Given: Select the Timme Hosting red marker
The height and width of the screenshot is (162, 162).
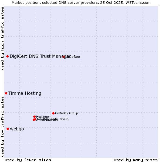Looking at the screenshot, I should (x=6, y=93).
